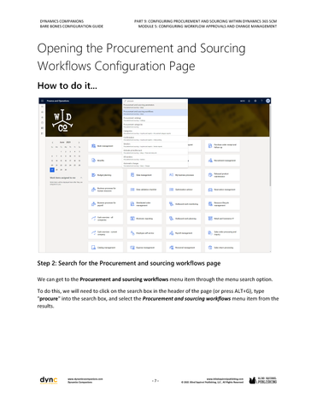The width and height of the screenshot is (317, 410).
Task: Open the blindsquirrelpublishing.com footer link
Action: pos(225,379)
